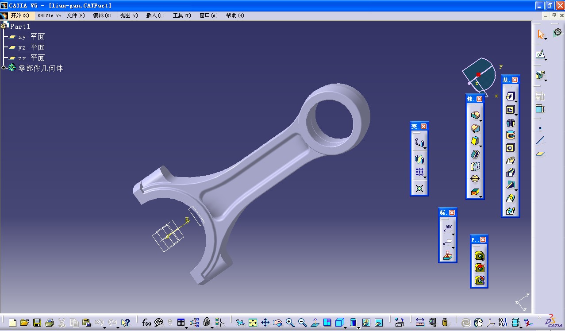Toggle the Hide/Show visibility icon
Viewport: 565px width, 331px height.
click(366, 323)
